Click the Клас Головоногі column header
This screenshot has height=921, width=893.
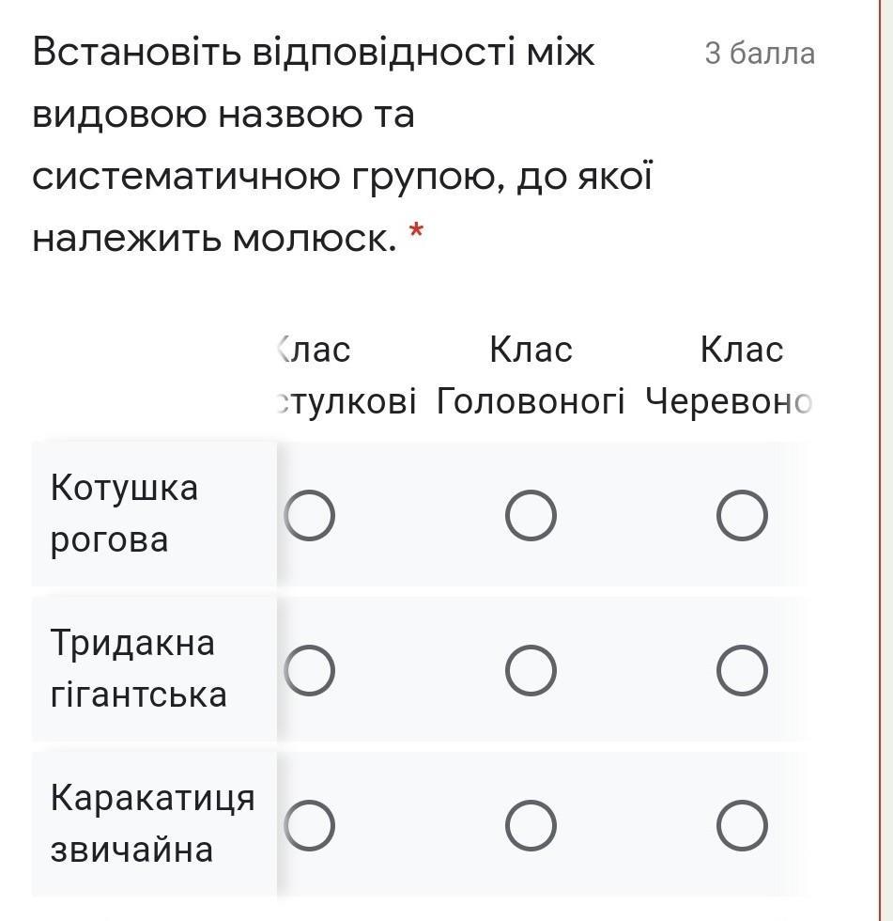531,375
